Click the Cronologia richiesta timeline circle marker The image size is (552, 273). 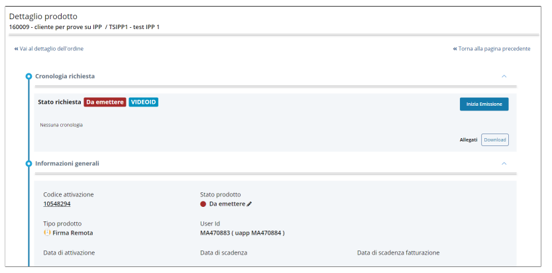point(28,77)
